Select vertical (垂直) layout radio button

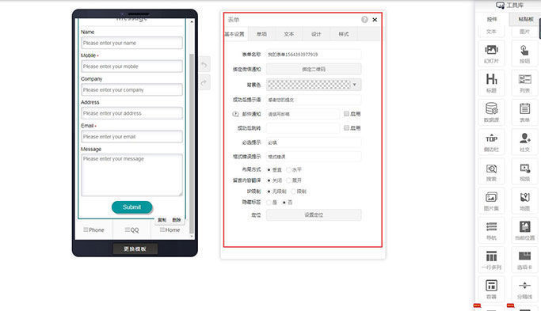click(269, 169)
